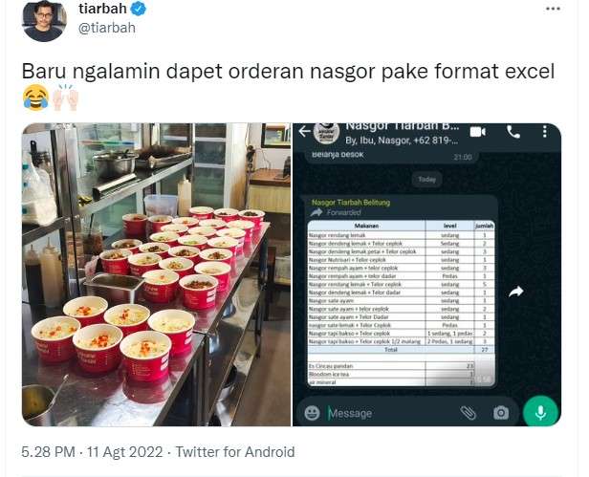Open the photo of red nasgor cups
Image resolution: width=589 pixels, height=477 pixels.
tap(156, 274)
